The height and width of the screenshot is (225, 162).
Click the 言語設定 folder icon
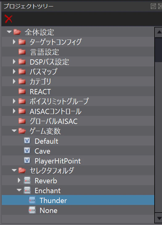click(22, 52)
